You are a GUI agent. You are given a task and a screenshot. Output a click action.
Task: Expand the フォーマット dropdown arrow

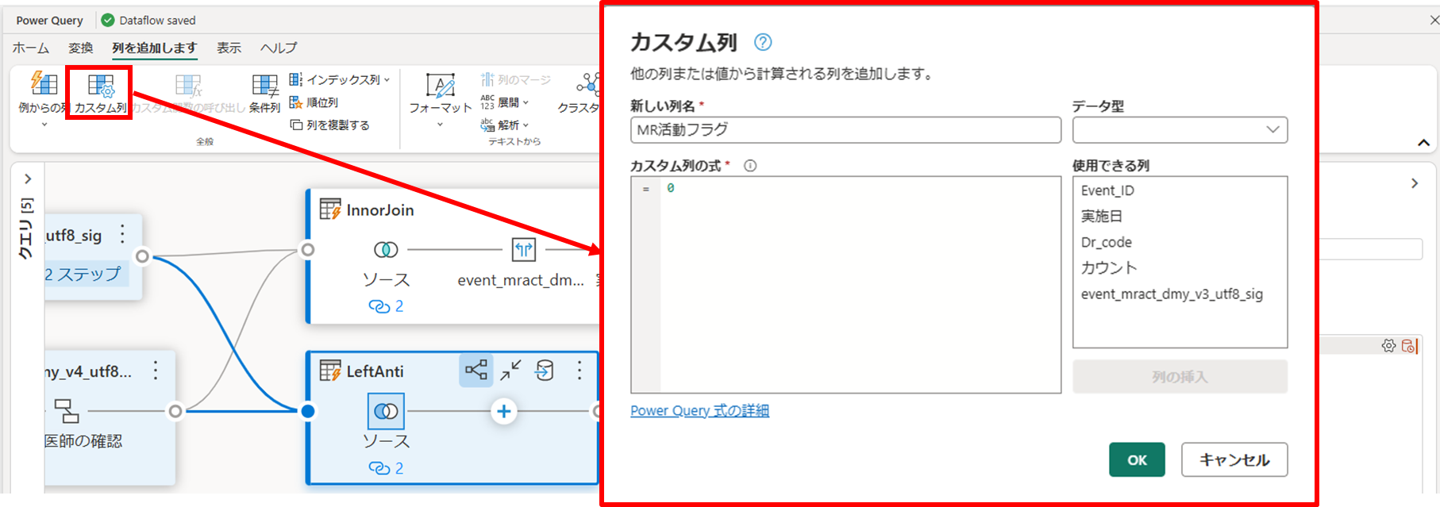coord(440,125)
